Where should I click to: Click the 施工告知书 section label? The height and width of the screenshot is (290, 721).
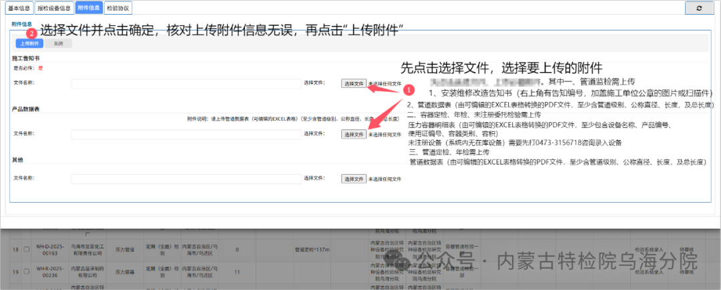coord(26,59)
